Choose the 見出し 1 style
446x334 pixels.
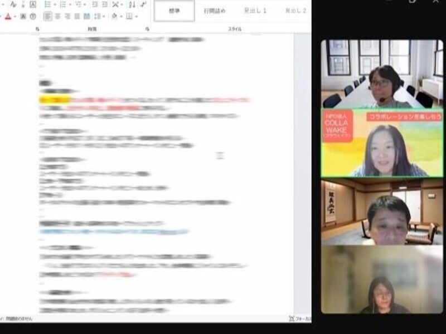[x=255, y=11]
